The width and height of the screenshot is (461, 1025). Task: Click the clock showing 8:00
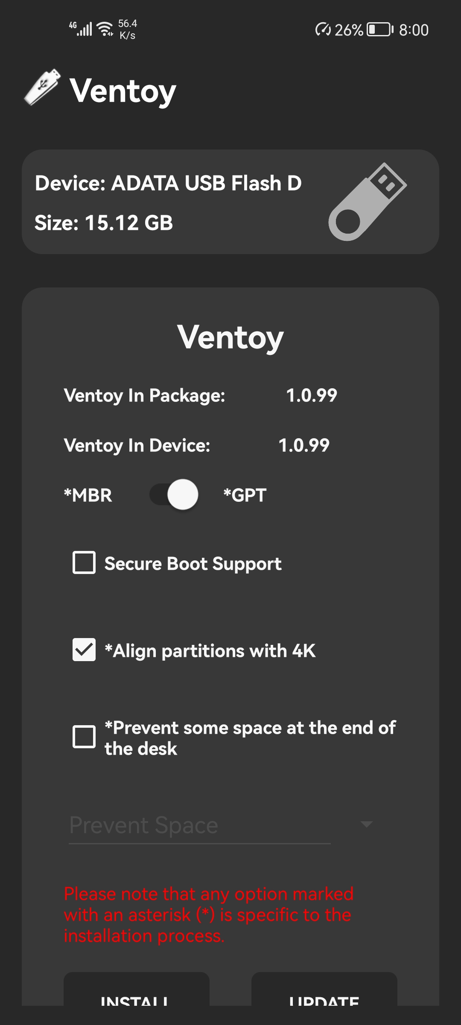click(413, 29)
